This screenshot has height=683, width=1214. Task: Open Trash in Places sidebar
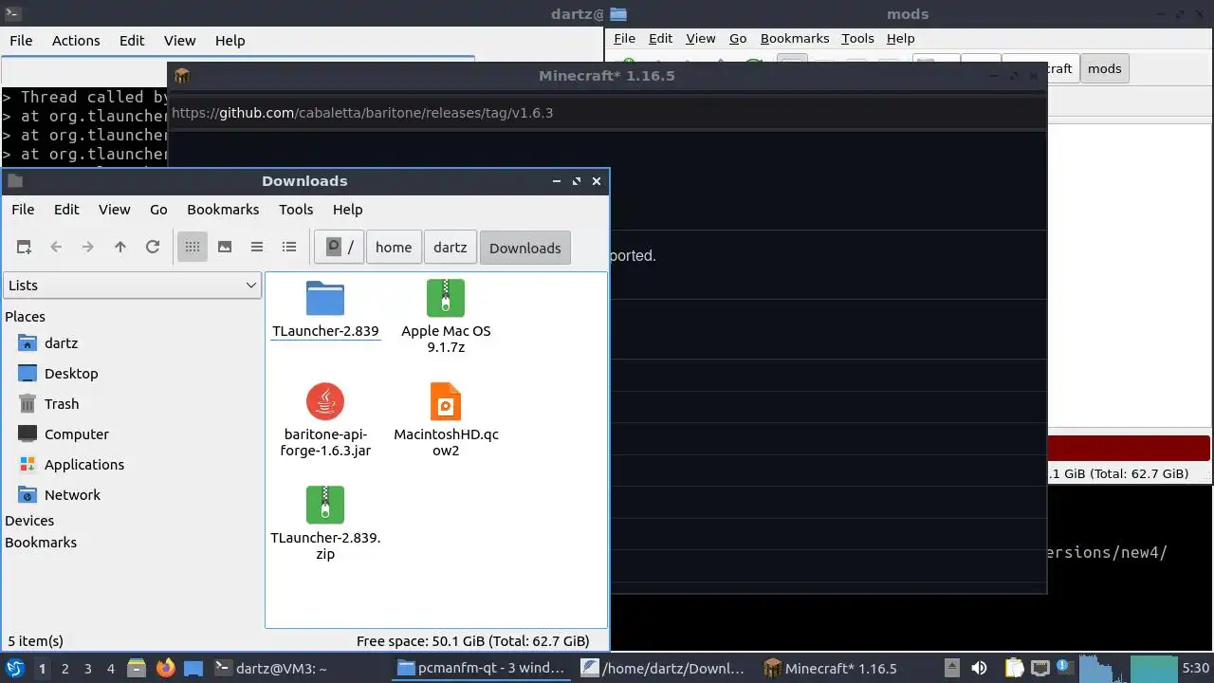[x=62, y=404]
